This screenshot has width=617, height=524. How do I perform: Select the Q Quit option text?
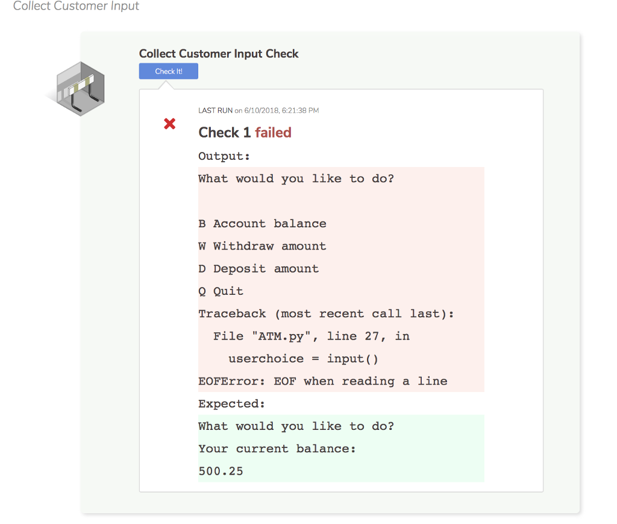221,291
